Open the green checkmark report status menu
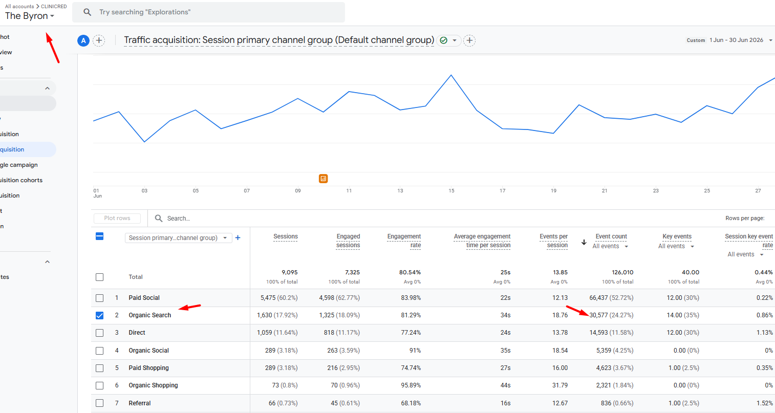 (449, 40)
